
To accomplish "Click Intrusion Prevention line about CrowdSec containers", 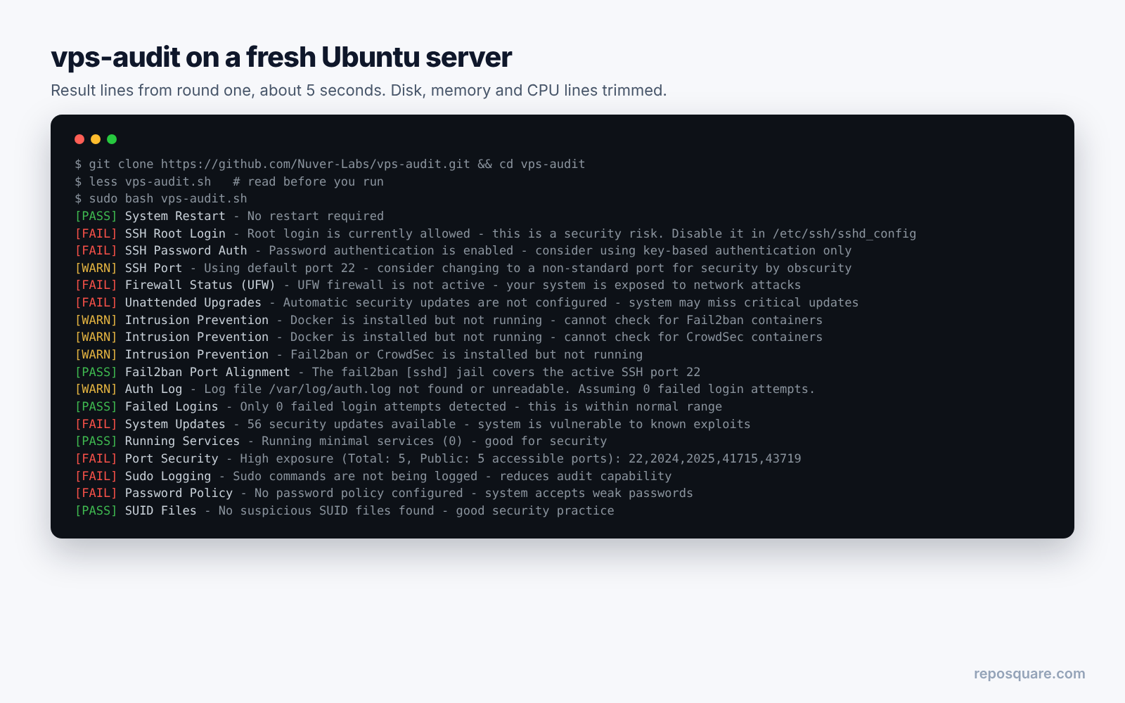I will (449, 337).
